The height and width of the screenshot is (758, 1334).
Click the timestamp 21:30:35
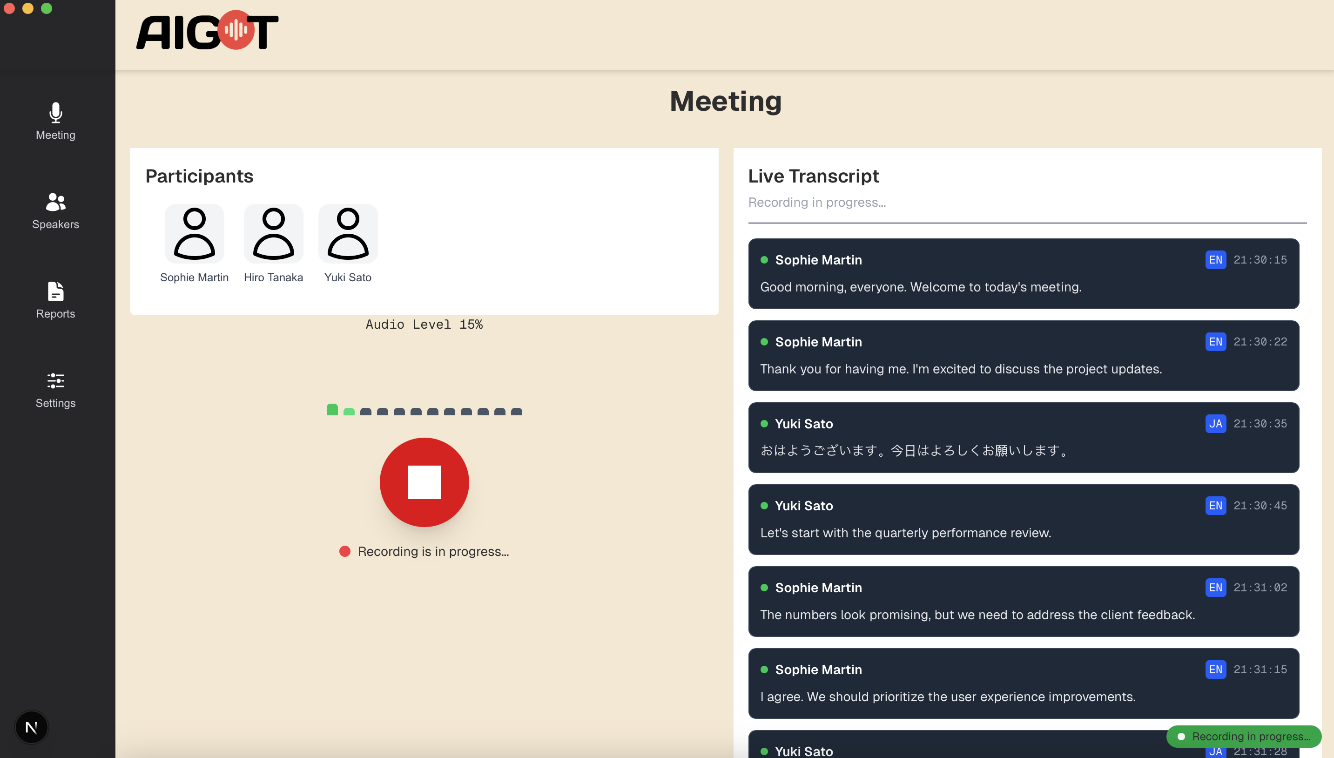pos(1260,424)
